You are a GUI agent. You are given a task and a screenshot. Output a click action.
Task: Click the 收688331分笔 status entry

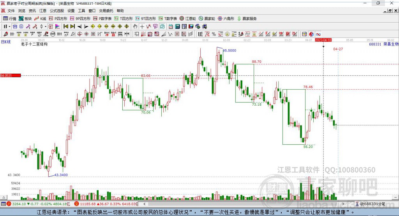[x=370, y=204]
